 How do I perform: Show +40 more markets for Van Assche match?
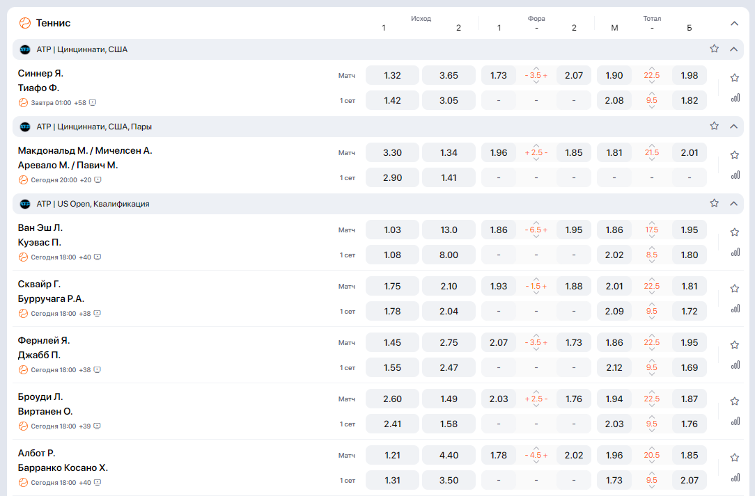point(84,257)
